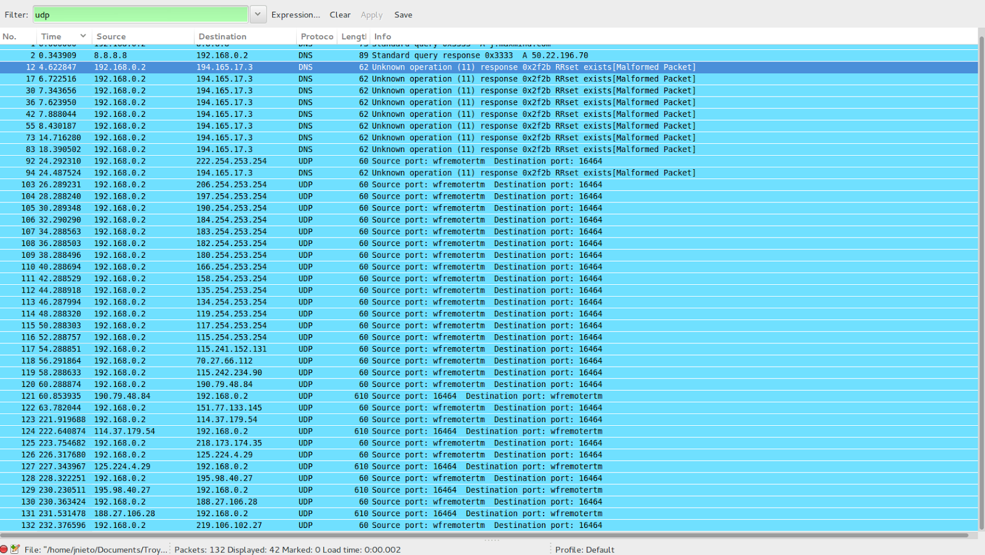Screen dimensions: 985x555
Task: Click the filter input field showing udp
Action: (x=140, y=14)
